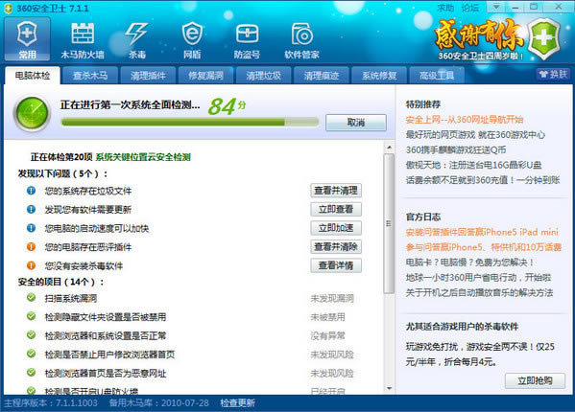Open the title bar dropdown menu arrow

pos(496,7)
